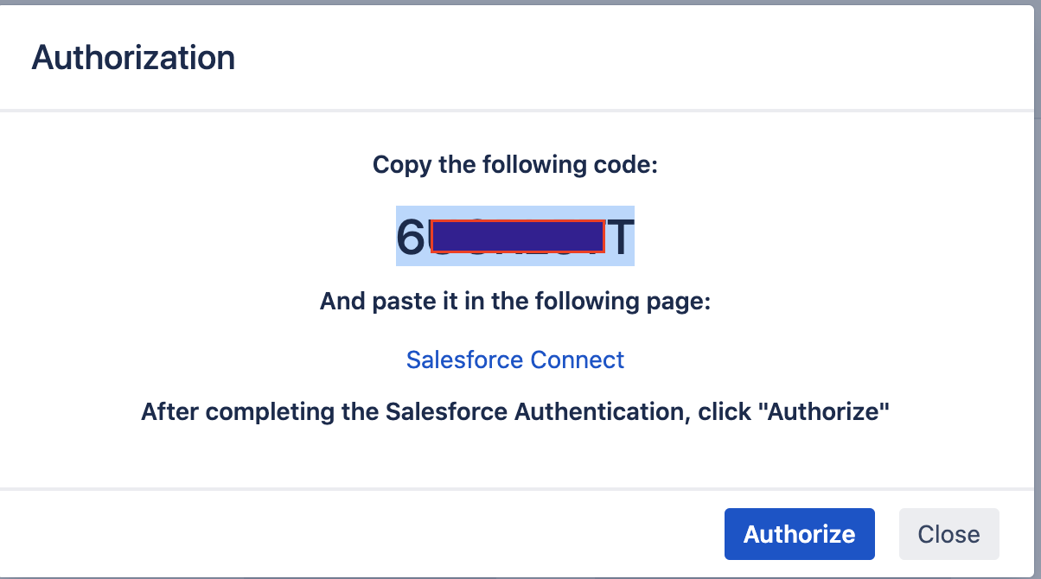Click the "After completing the Salesforce Authentication" instruction
1041x579 pixels.
point(515,411)
